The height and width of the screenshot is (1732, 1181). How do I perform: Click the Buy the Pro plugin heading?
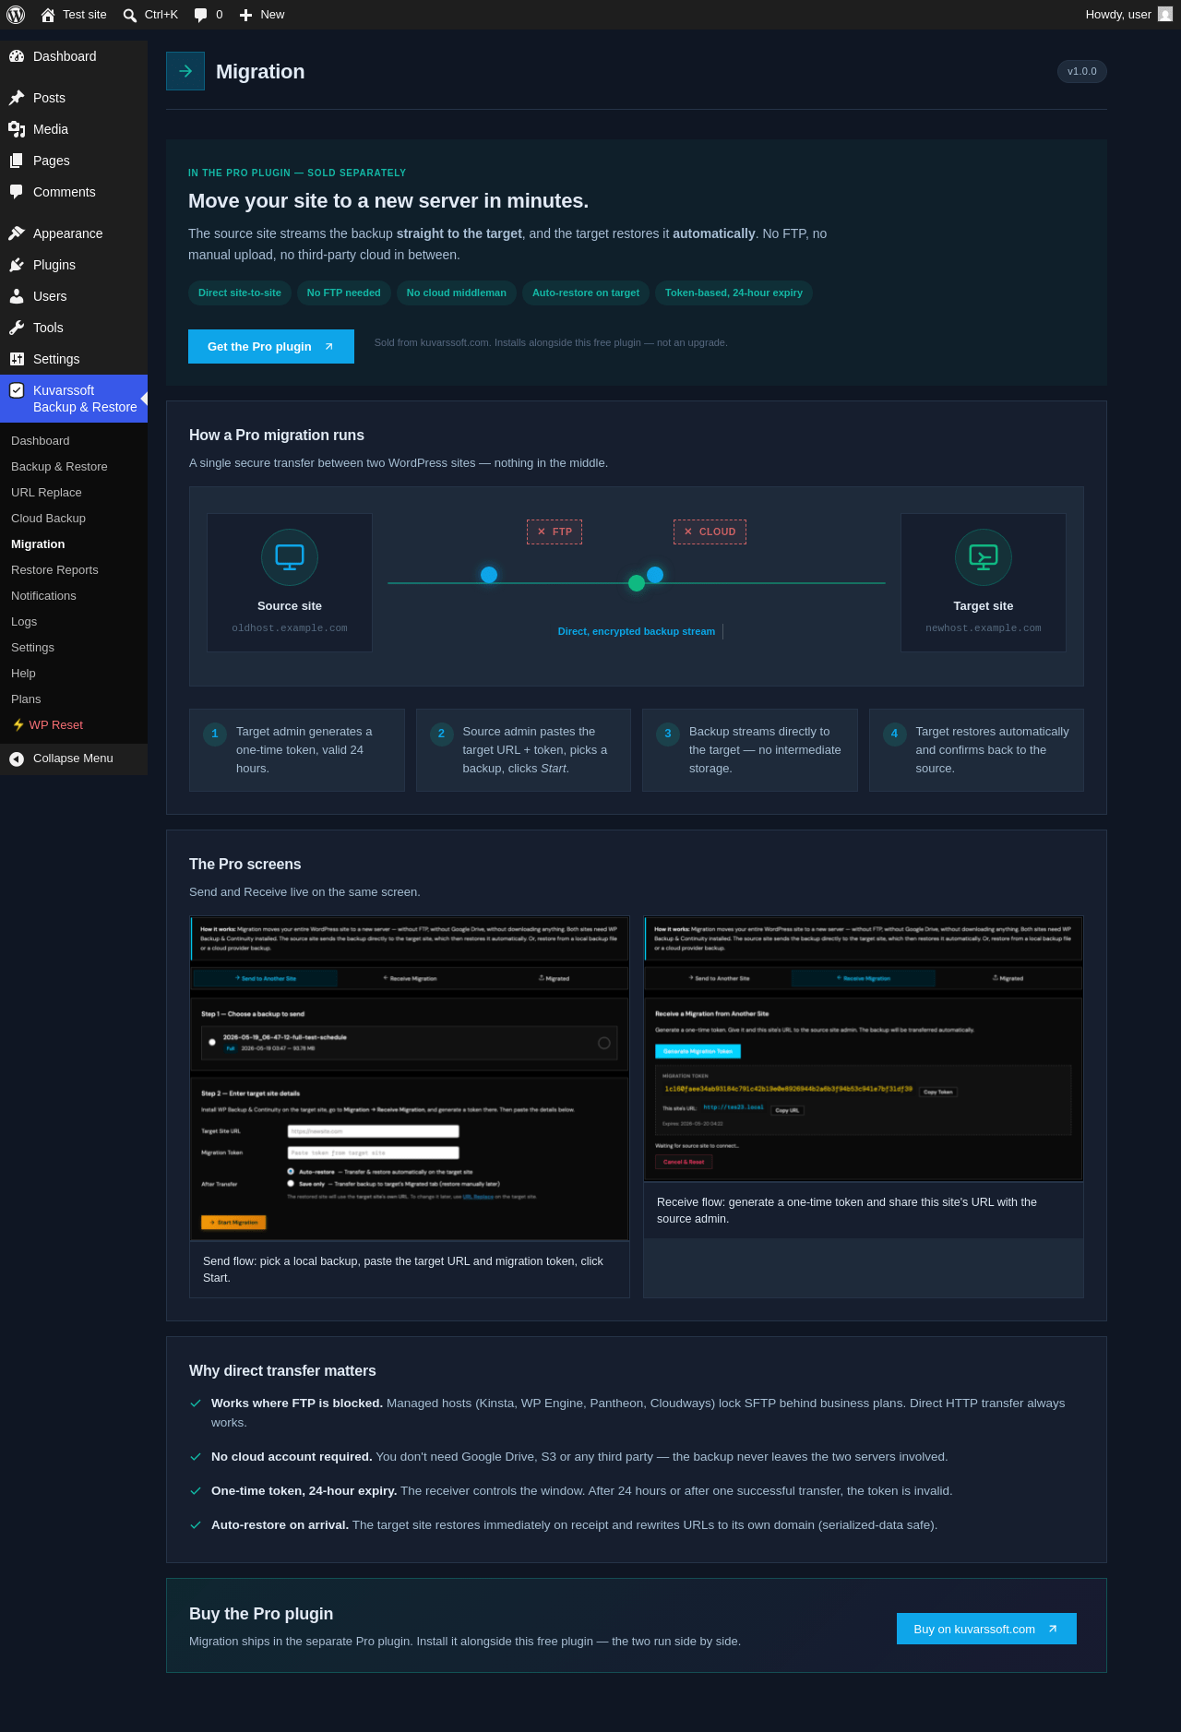[261, 1614]
